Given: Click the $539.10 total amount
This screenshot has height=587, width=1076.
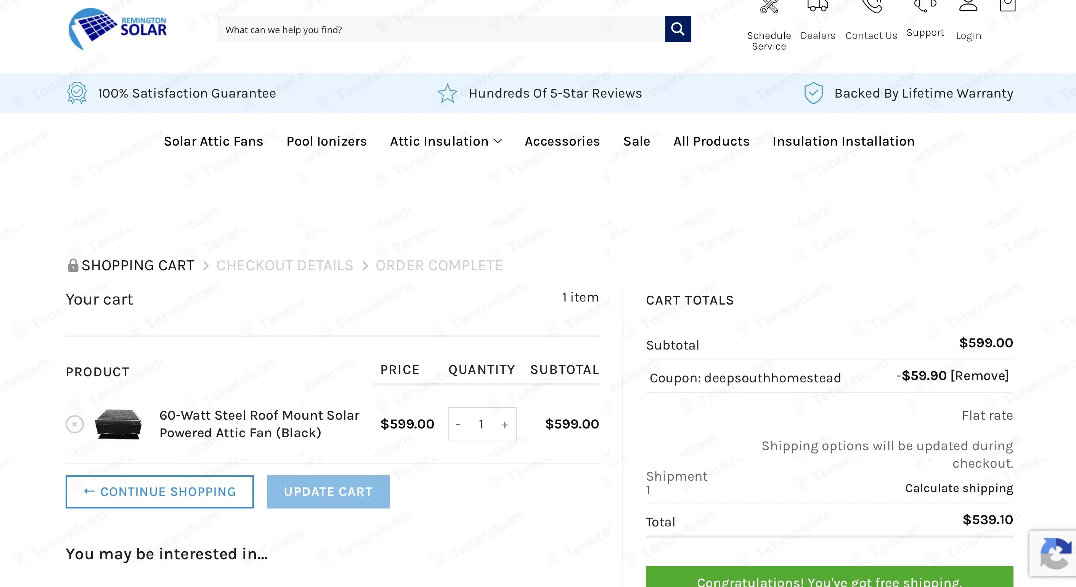Looking at the screenshot, I should pos(988,520).
